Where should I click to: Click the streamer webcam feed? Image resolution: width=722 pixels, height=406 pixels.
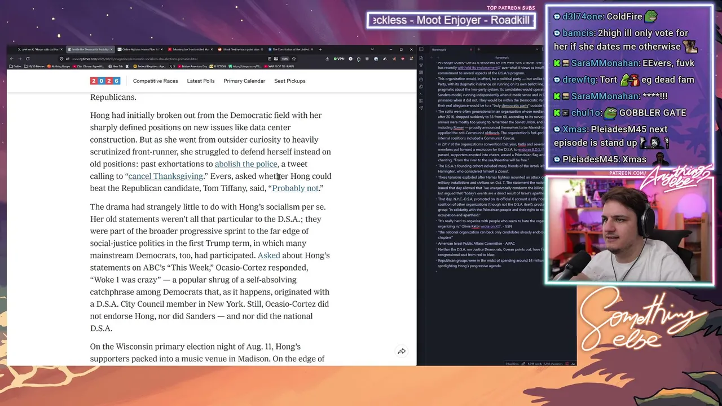629,230
